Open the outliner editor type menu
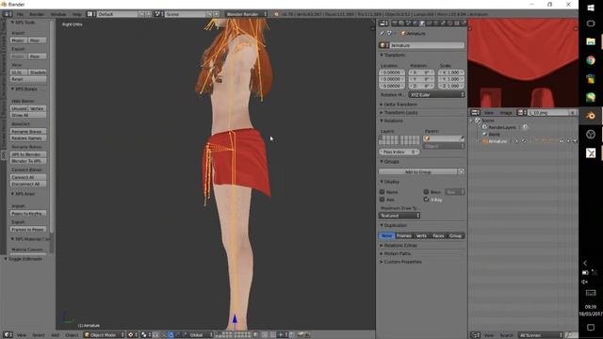Viewport: 603px width, 339px height. pos(475,335)
